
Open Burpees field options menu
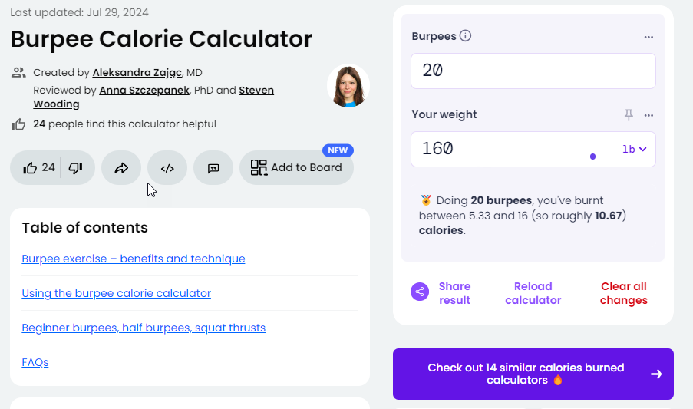[x=648, y=37]
